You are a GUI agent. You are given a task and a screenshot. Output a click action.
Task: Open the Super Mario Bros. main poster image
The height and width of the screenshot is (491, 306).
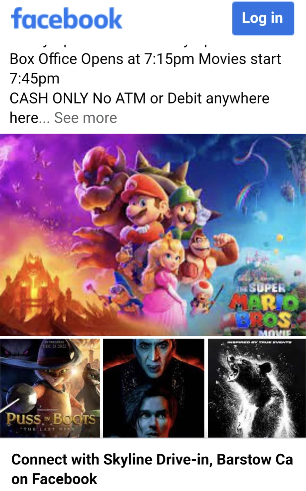point(153,234)
